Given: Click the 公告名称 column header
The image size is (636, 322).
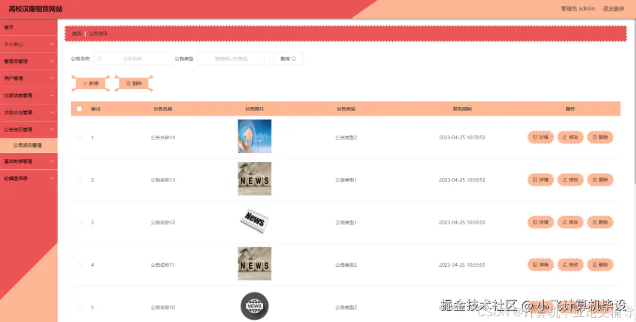Looking at the screenshot, I should (163, 109).
